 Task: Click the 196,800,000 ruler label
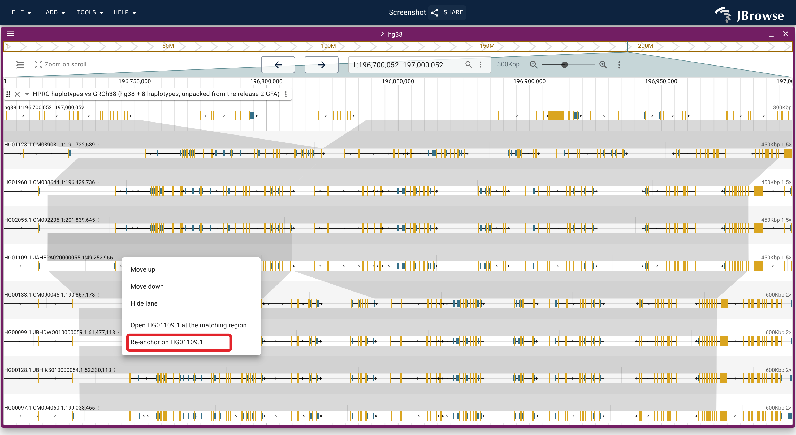coord(266,81)
